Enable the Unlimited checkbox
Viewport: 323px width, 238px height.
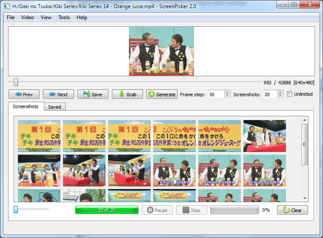click(289, 94)
